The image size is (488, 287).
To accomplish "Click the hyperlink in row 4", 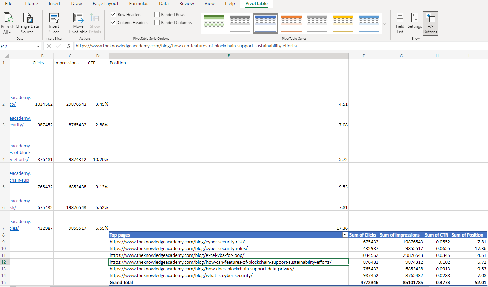I will click(x=20, y=153).
